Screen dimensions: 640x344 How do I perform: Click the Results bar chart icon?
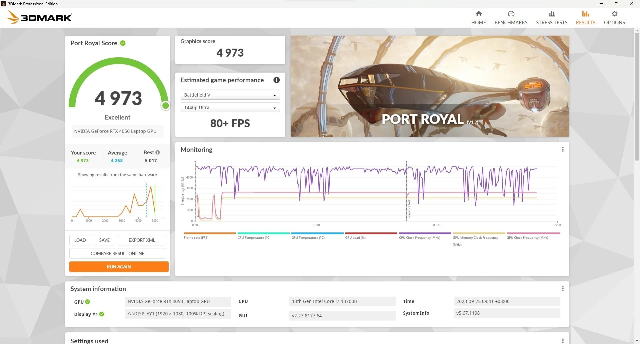tap(586, 14)
